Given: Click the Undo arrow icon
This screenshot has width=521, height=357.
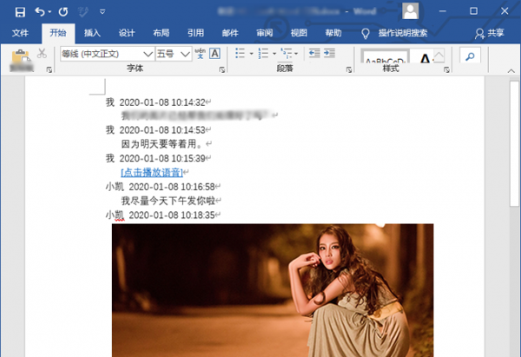Looking at the screenshot, I should click(40, 12).
